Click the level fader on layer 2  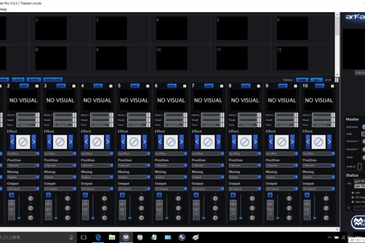point(19,207)
